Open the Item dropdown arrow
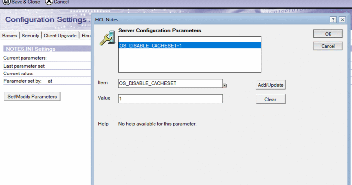352x185 pixels. tap(225, 85)
